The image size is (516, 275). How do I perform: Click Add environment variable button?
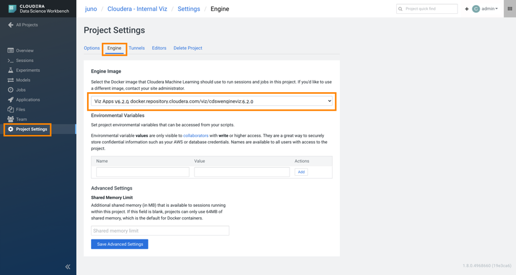tap(301, 172)
